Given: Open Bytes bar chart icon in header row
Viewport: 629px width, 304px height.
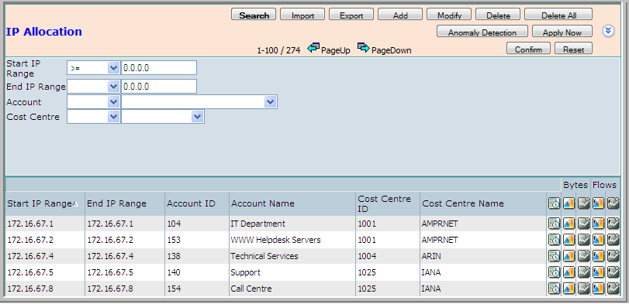Looking at the screenshot, I should click(569, 203).
